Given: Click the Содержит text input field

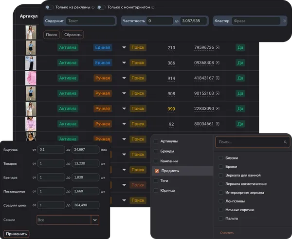Looking at the screenshot, I should coord(91,21).
